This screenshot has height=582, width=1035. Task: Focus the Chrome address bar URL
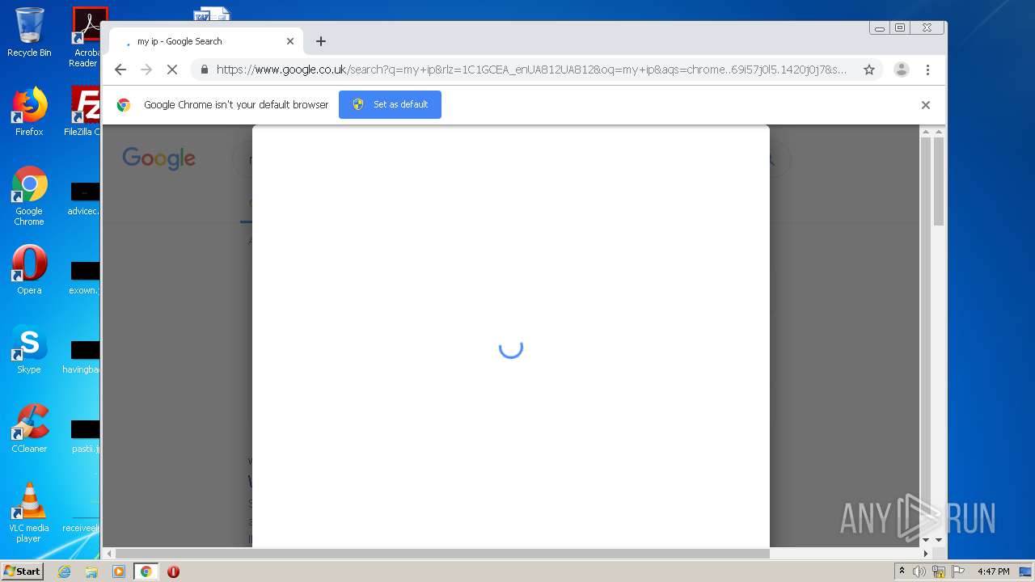click(531, 70)
